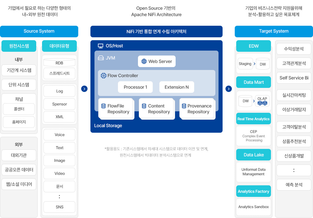Select the Voice data type box

59,135
